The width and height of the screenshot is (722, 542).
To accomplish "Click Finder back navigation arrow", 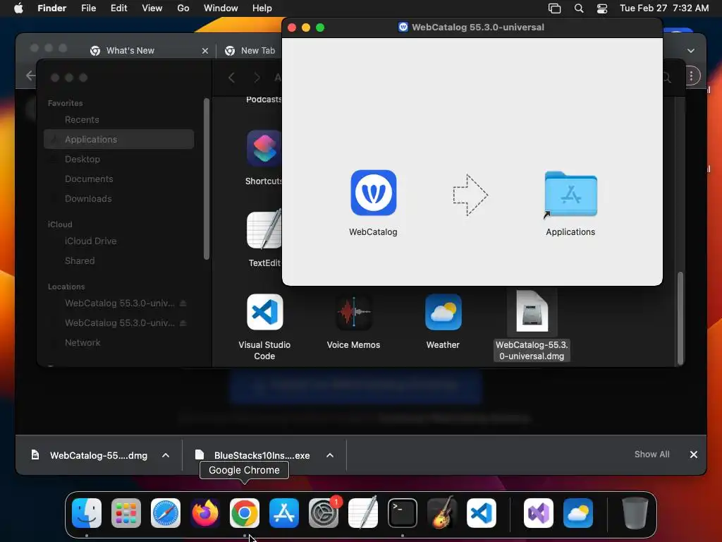I will (231, 78).
